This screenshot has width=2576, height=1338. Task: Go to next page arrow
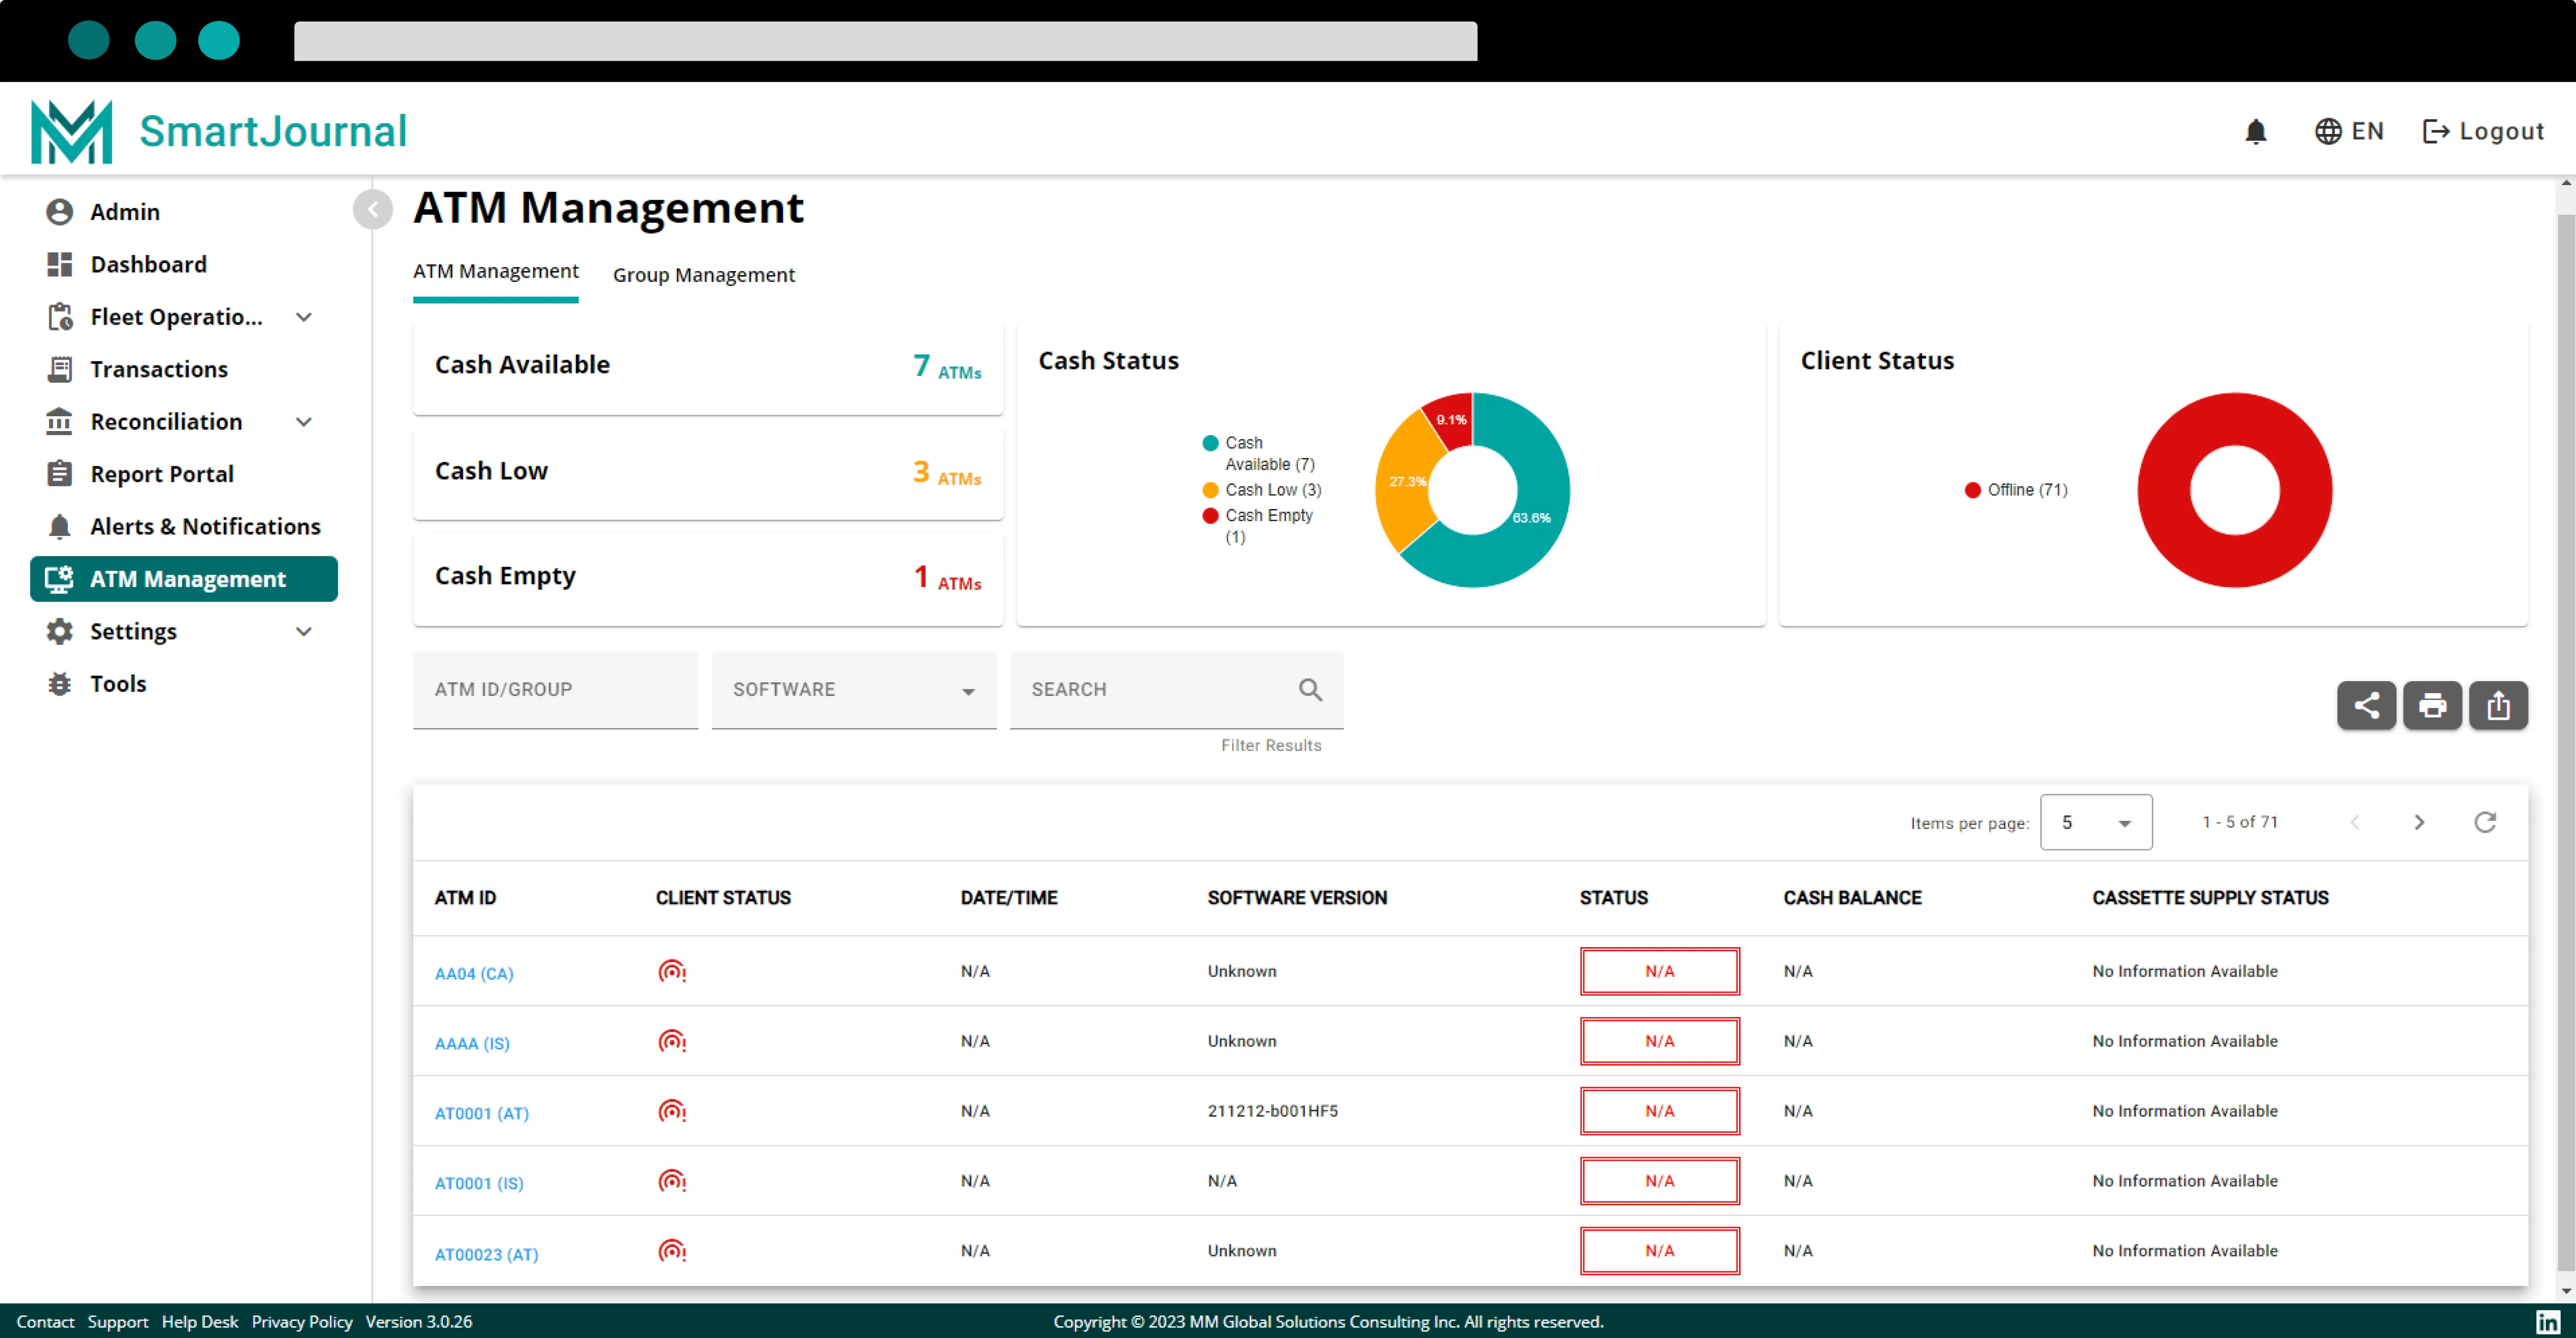click(x=2419, y=822)
